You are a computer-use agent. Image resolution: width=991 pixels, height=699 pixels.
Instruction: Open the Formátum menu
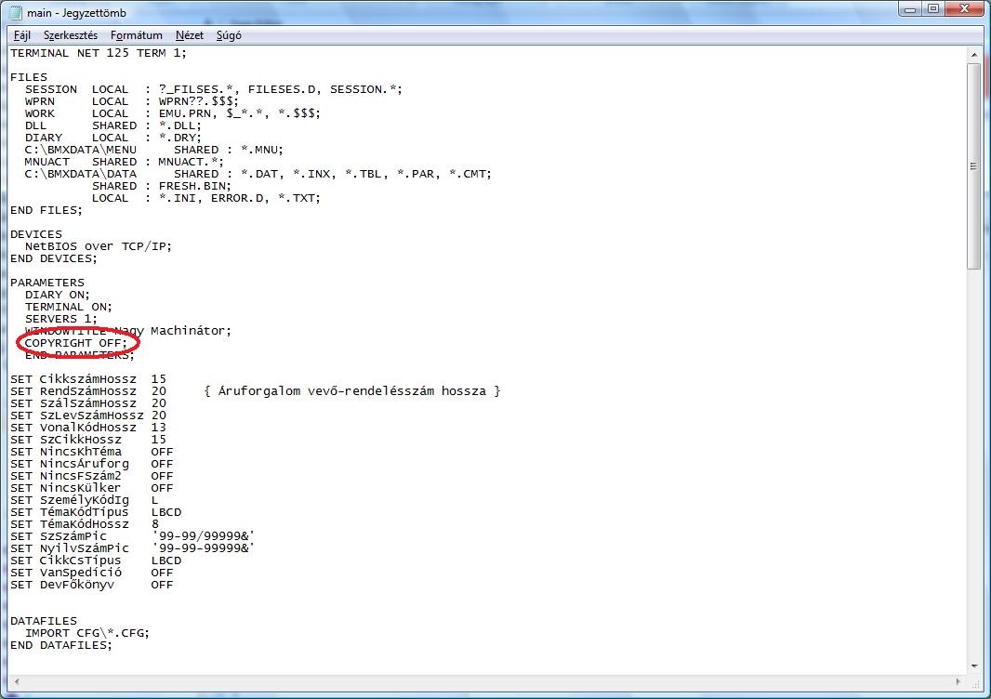pos(137,35)
